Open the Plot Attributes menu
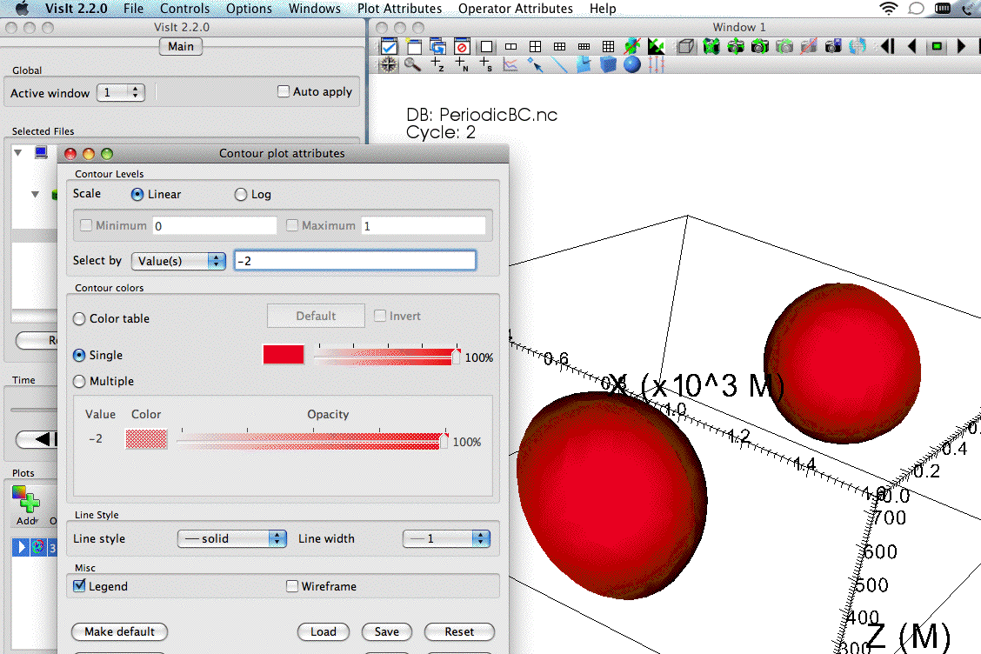The image size is (981, 654). pos(399,9)
